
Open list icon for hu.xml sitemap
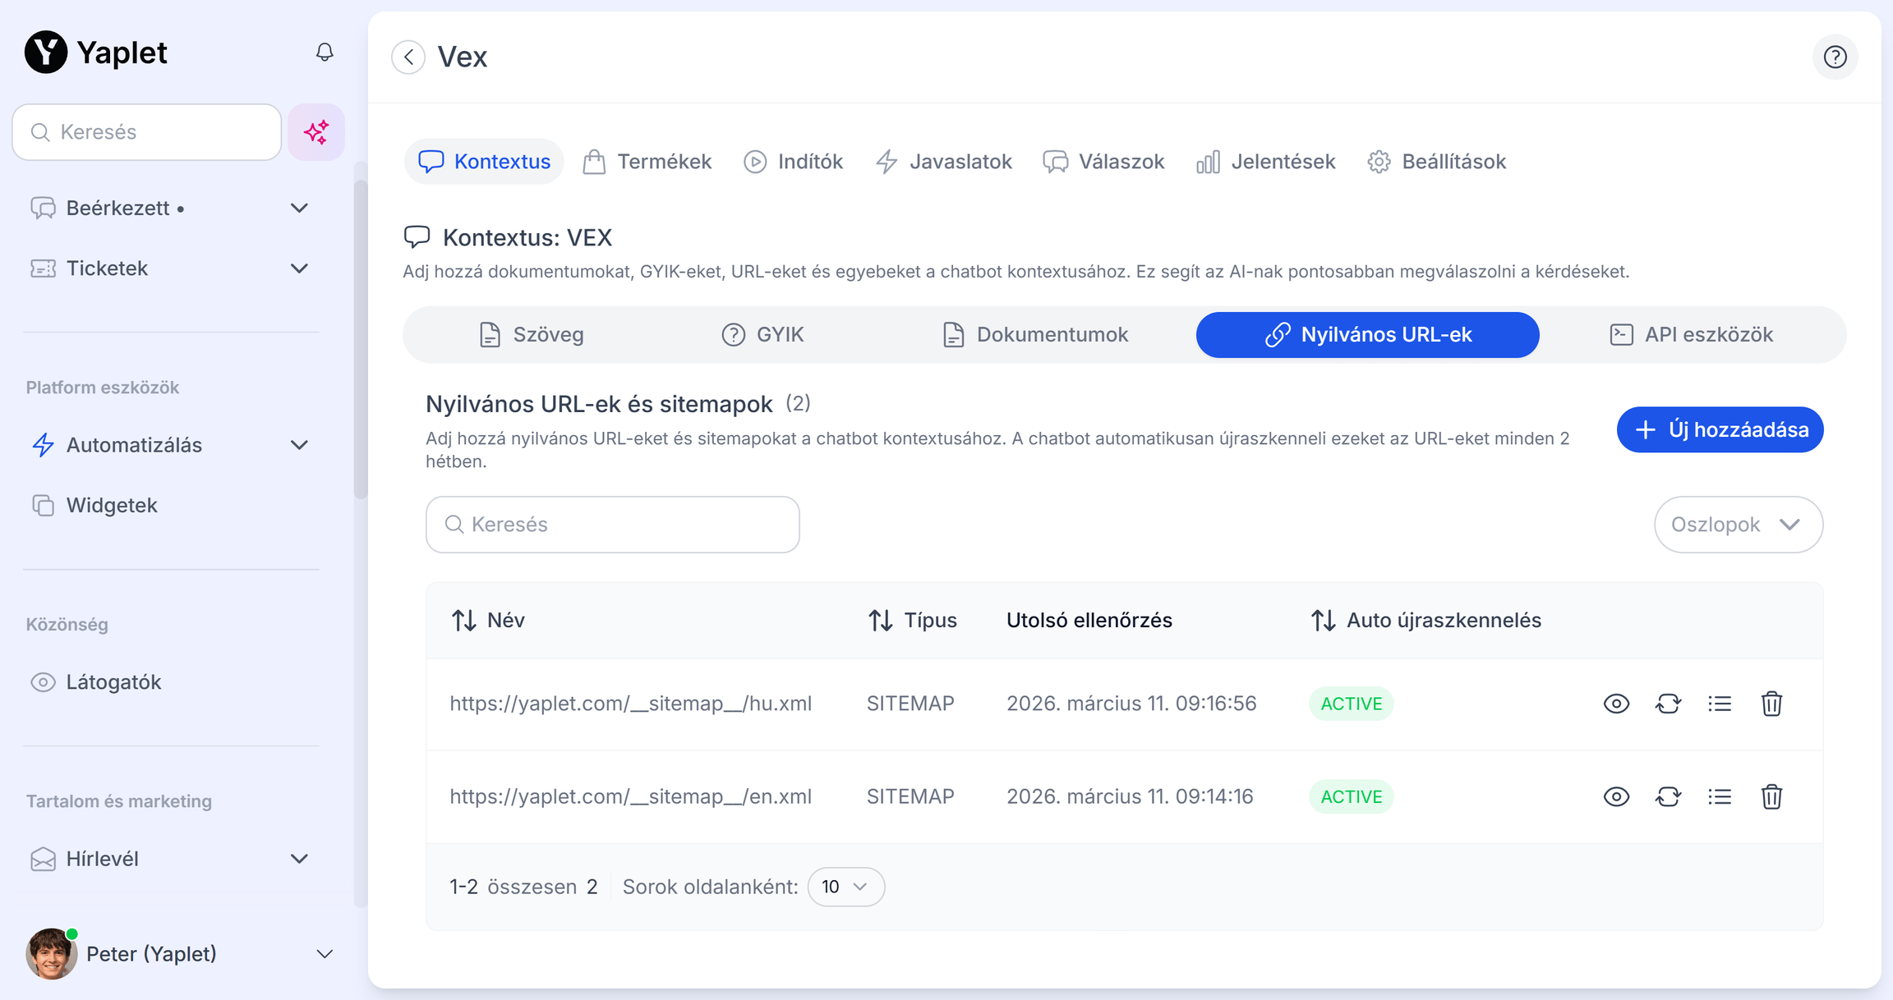1720,704
